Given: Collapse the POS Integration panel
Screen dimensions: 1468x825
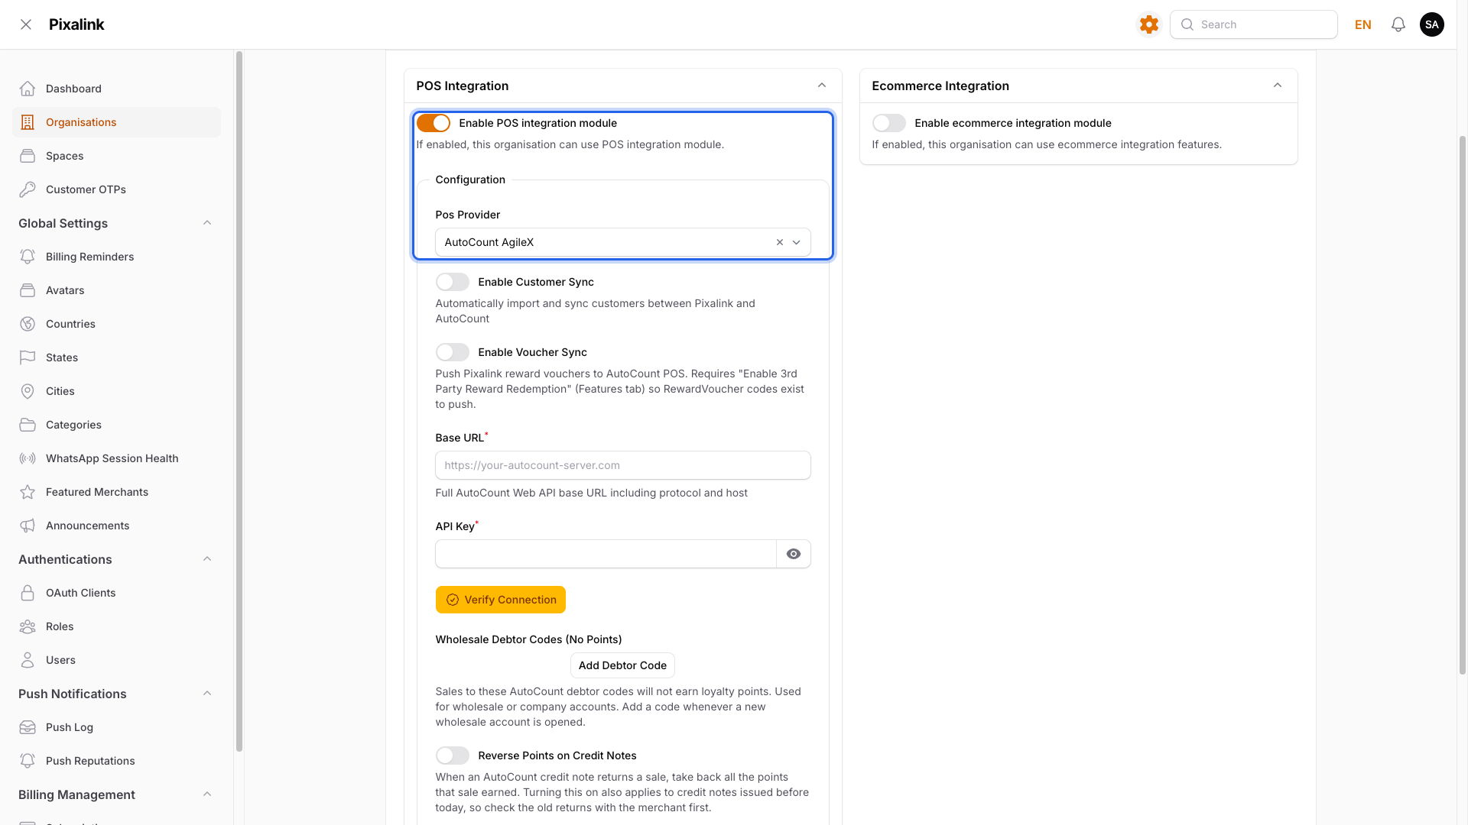Looking at the screenshot, I should point(822,86).
